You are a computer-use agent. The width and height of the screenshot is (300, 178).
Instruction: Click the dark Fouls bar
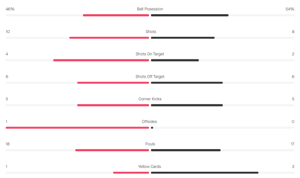tap(185, 150)
